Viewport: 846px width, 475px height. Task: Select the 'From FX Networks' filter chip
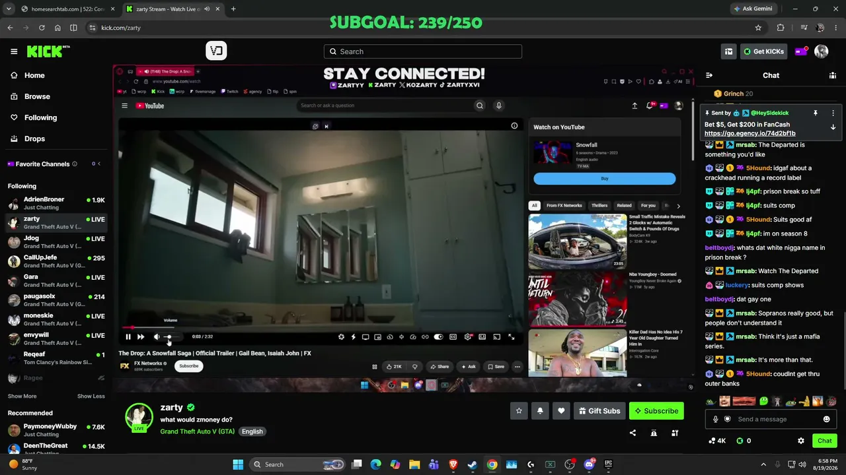point(564,206)
